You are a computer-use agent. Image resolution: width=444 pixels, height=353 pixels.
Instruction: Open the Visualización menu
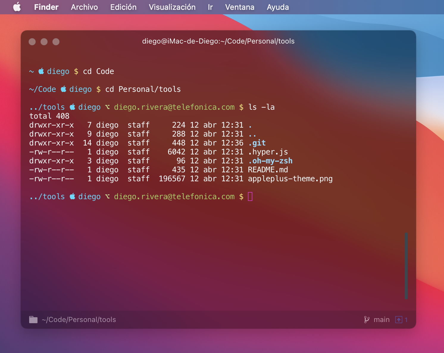point(172,7)
